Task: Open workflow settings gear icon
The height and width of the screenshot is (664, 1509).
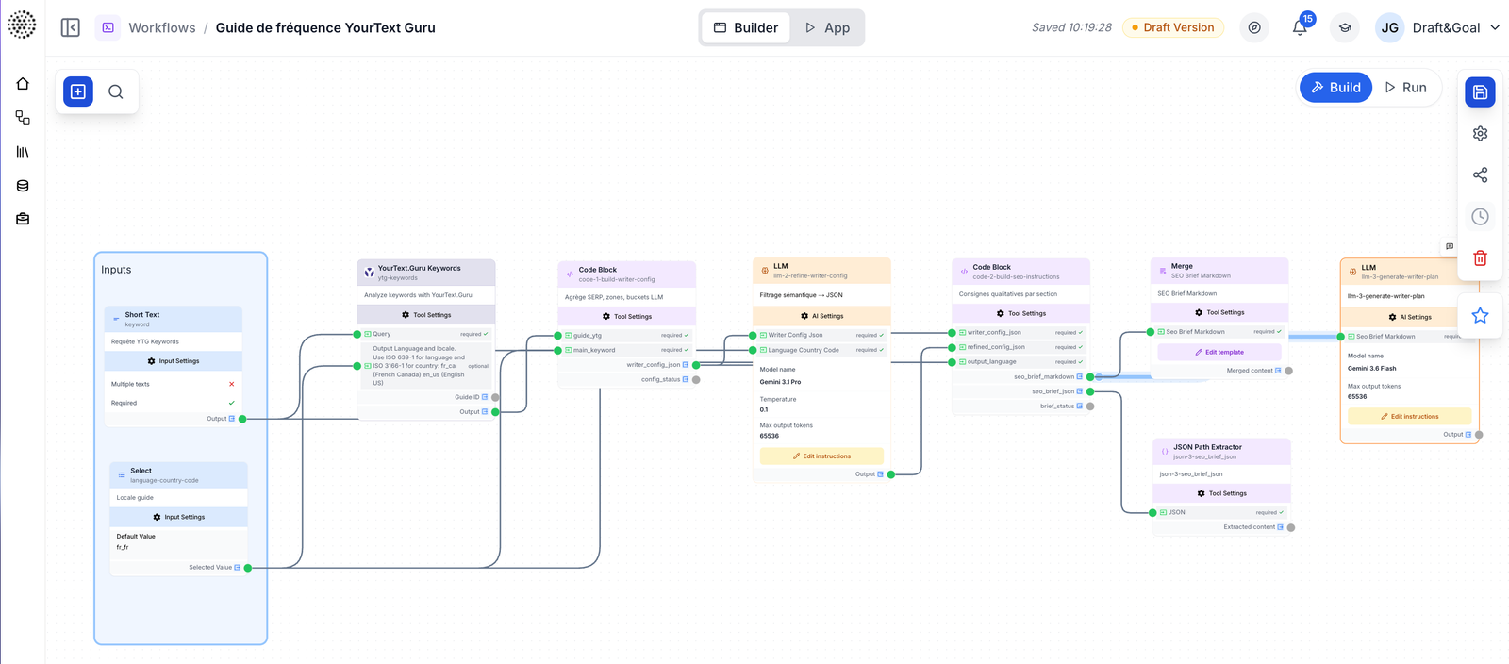Action: pyautogui.click(x=1480, y=133)
